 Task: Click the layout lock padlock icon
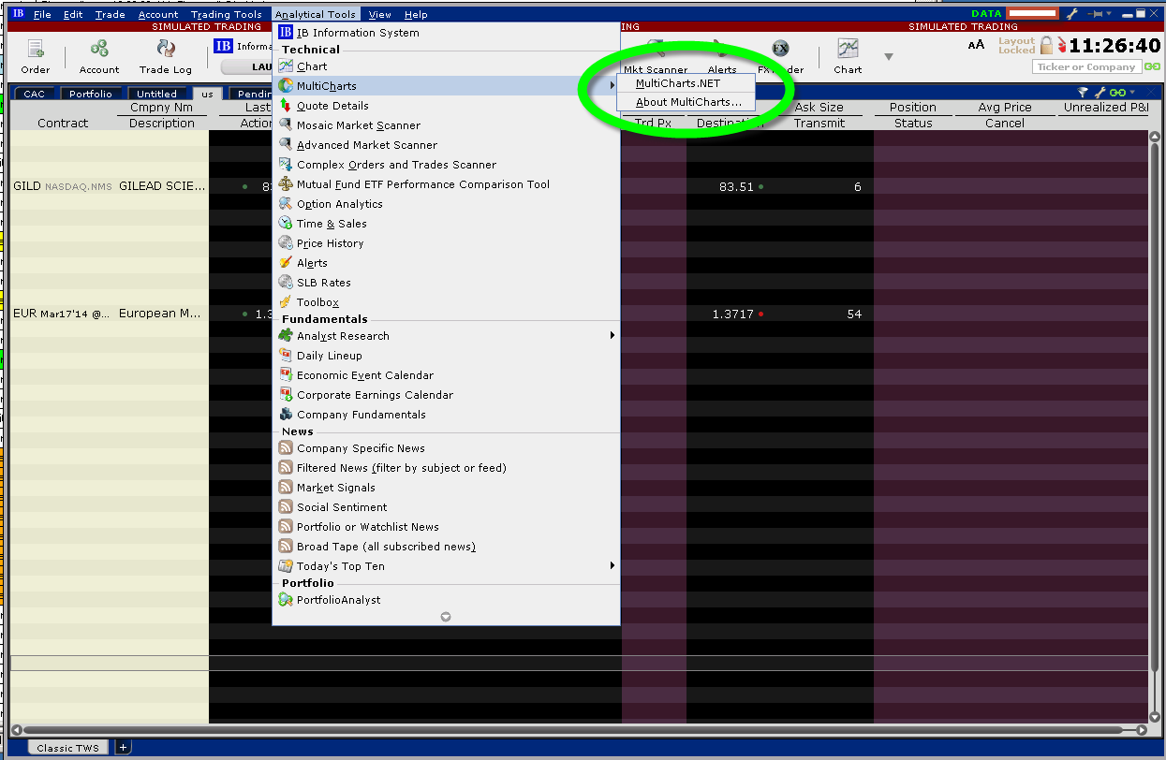pos(1047,45)
